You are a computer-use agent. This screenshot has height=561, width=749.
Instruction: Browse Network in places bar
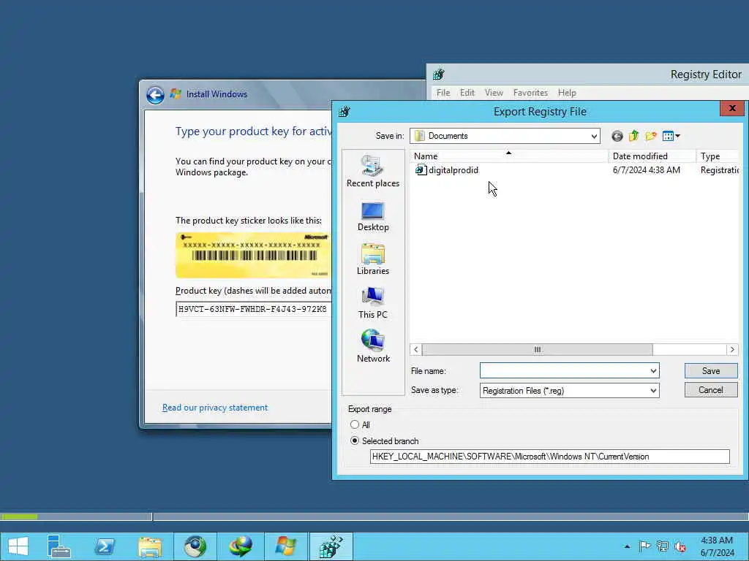(x=372, y=347)
